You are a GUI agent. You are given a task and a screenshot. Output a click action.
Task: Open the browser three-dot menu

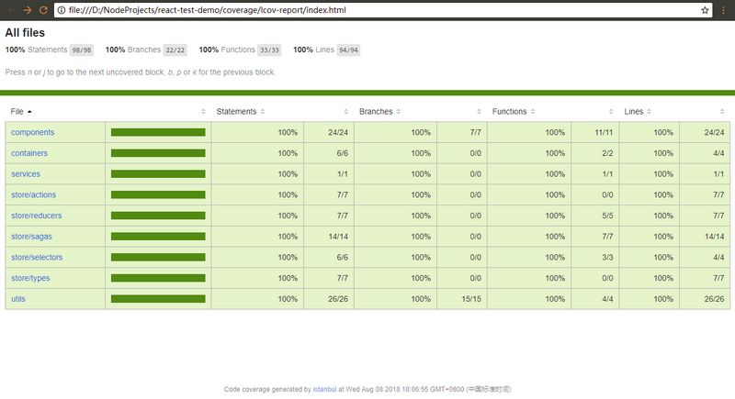pos(724,10)
